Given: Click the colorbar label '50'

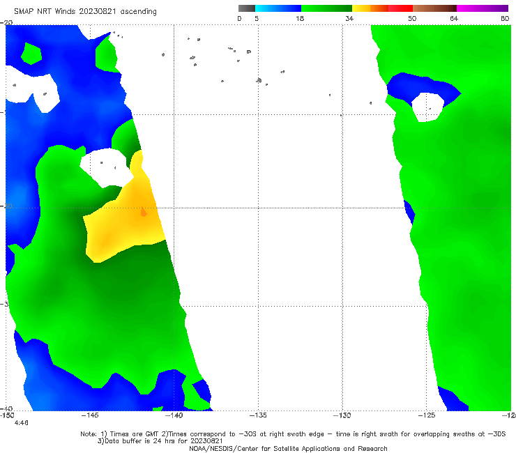Looking at the screenshot, I should click(412, 18).
